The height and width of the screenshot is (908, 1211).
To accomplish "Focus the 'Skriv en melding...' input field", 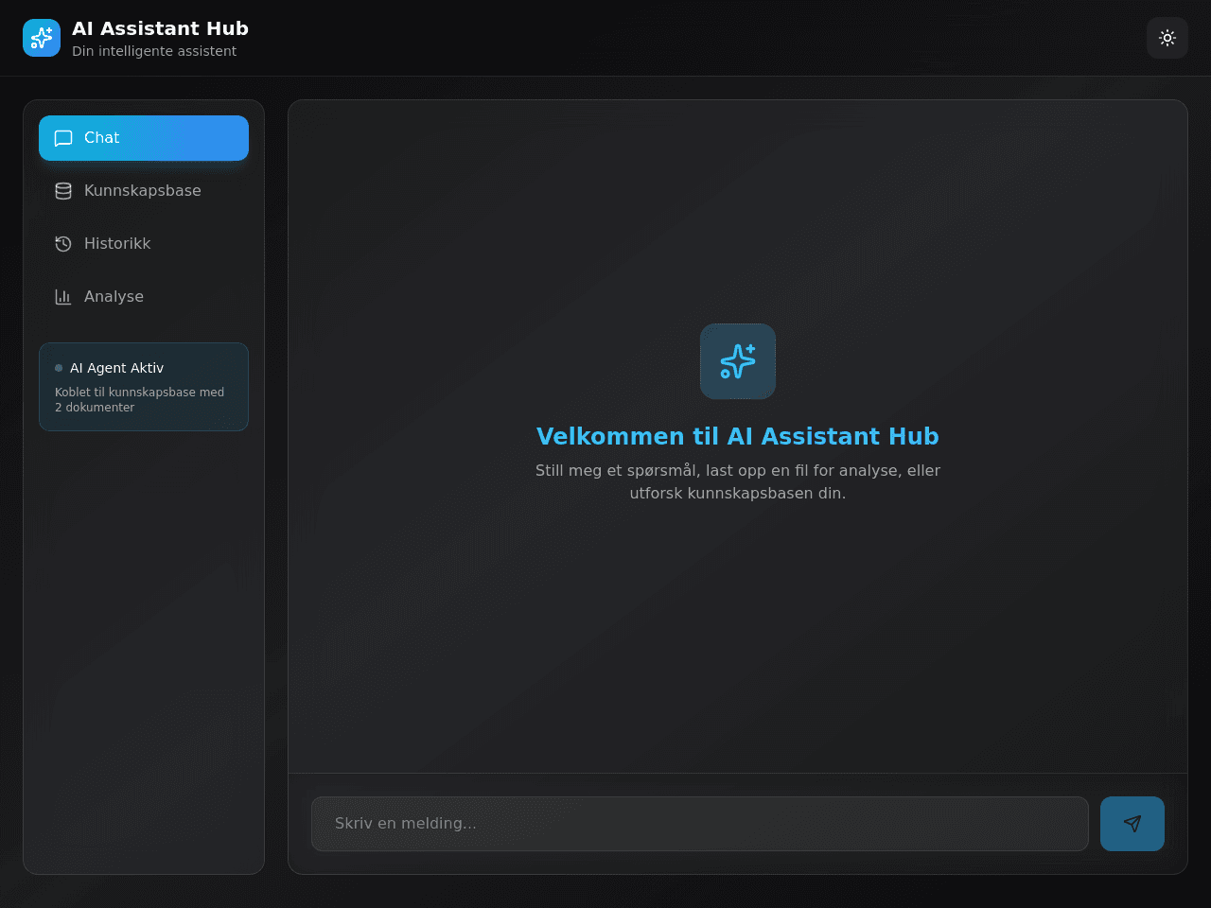I will (700, 824).
